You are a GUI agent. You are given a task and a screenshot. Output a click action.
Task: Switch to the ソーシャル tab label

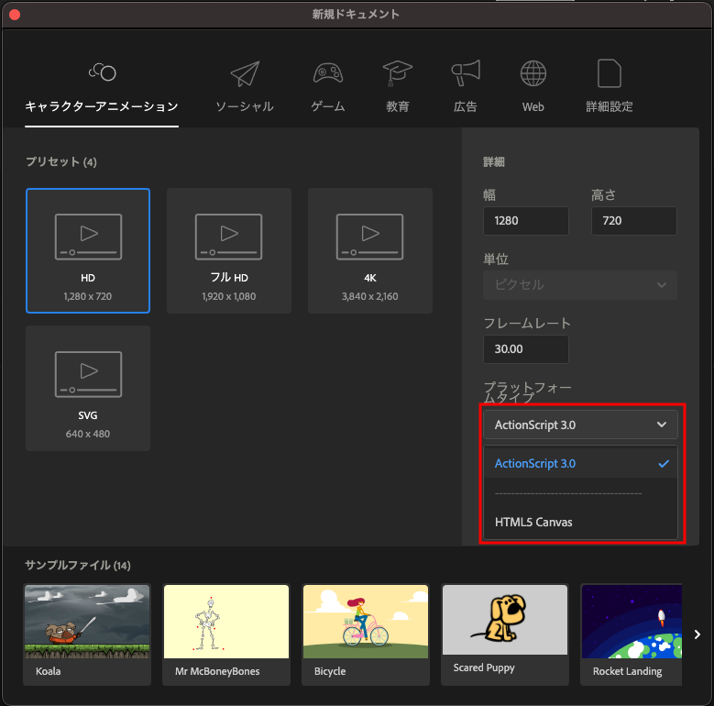click(x=245, y=106)
